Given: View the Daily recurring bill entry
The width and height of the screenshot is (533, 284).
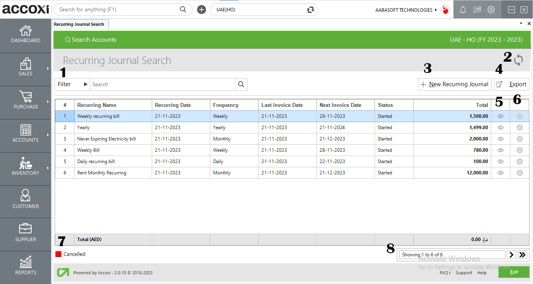Looking at the screenshot, I should (500, 161).
